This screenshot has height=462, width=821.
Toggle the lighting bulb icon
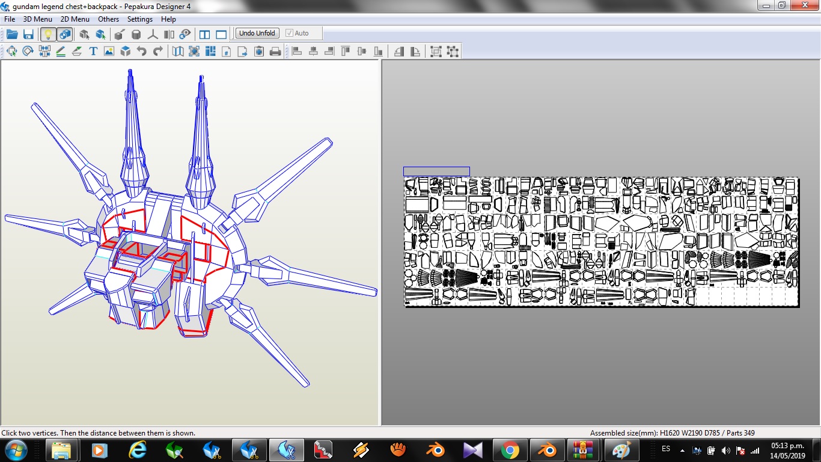click(48, 34)
